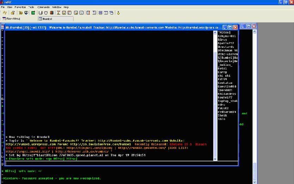This screenshot has height=184, width=294.
Task: Select jbond007 in the nick list
Action: pyautogui.click(x=225, y=90)
